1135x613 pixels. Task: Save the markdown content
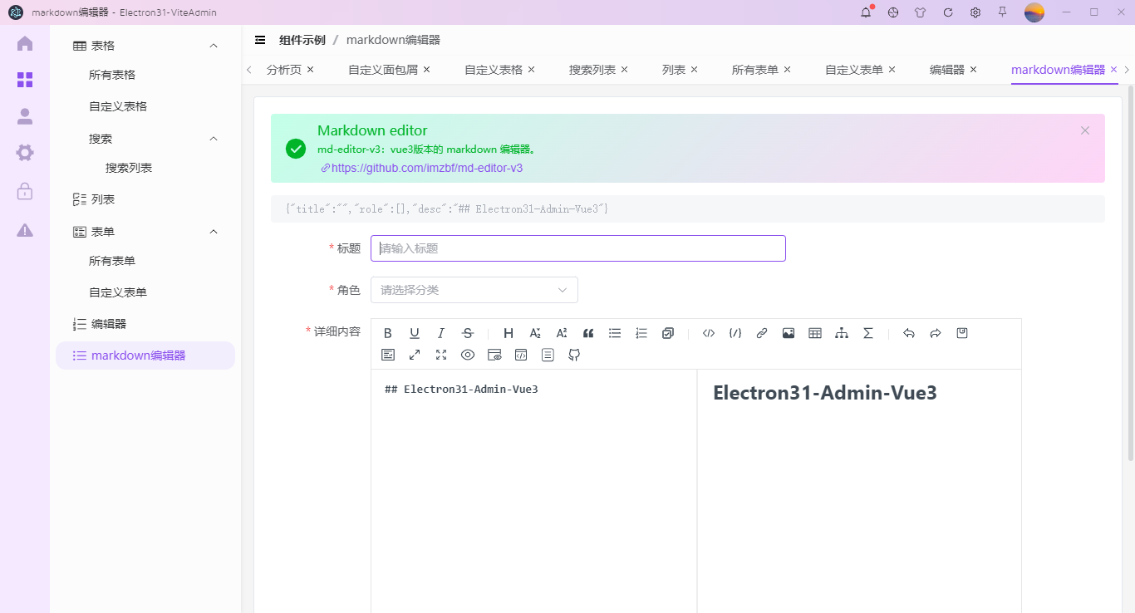coord(961,333)
